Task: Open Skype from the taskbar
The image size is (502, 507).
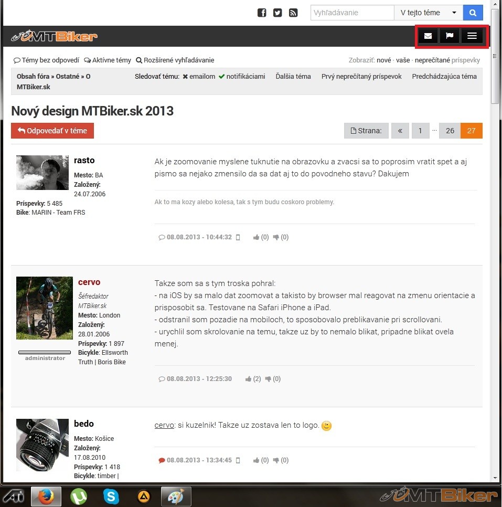Action: coord(111,496)
